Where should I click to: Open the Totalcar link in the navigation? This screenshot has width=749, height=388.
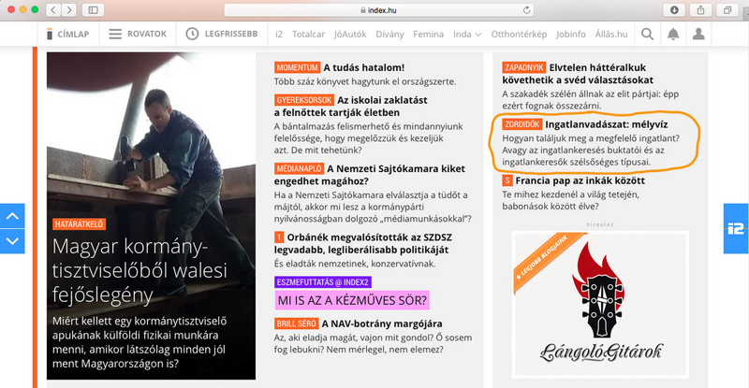[x=308, y=35]
